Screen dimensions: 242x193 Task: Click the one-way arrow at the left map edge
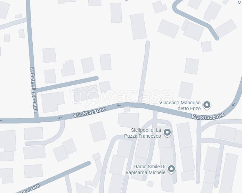(1, 121)
